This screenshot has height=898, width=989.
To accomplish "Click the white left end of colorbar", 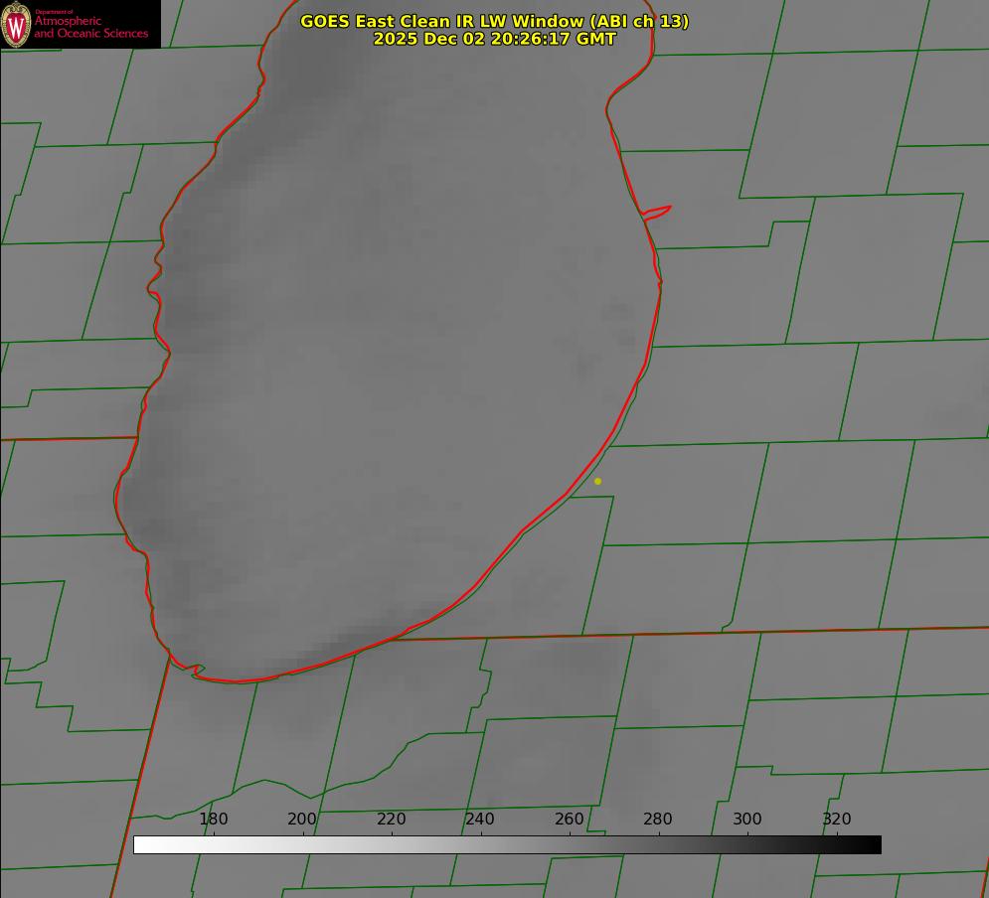I will pos(141,844).
